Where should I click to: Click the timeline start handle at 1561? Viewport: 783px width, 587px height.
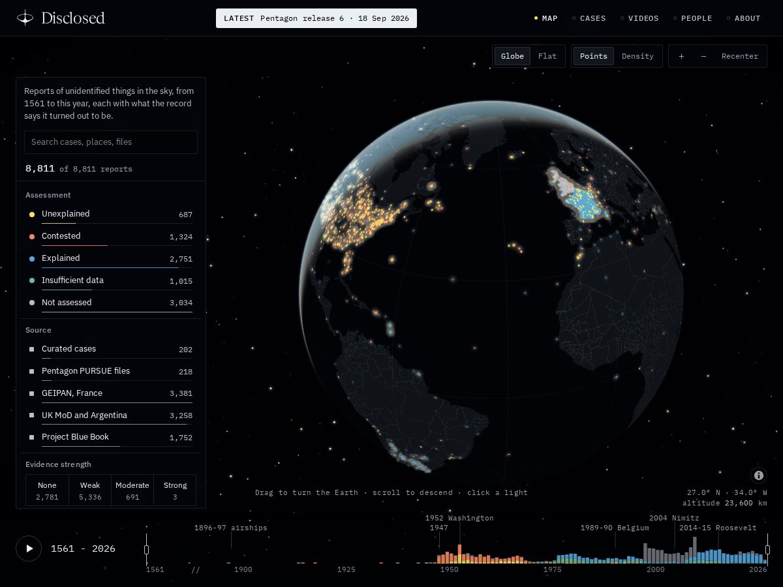click(147, 550)
